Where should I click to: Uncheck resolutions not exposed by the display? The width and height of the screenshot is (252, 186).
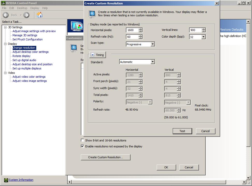[82, 146]
